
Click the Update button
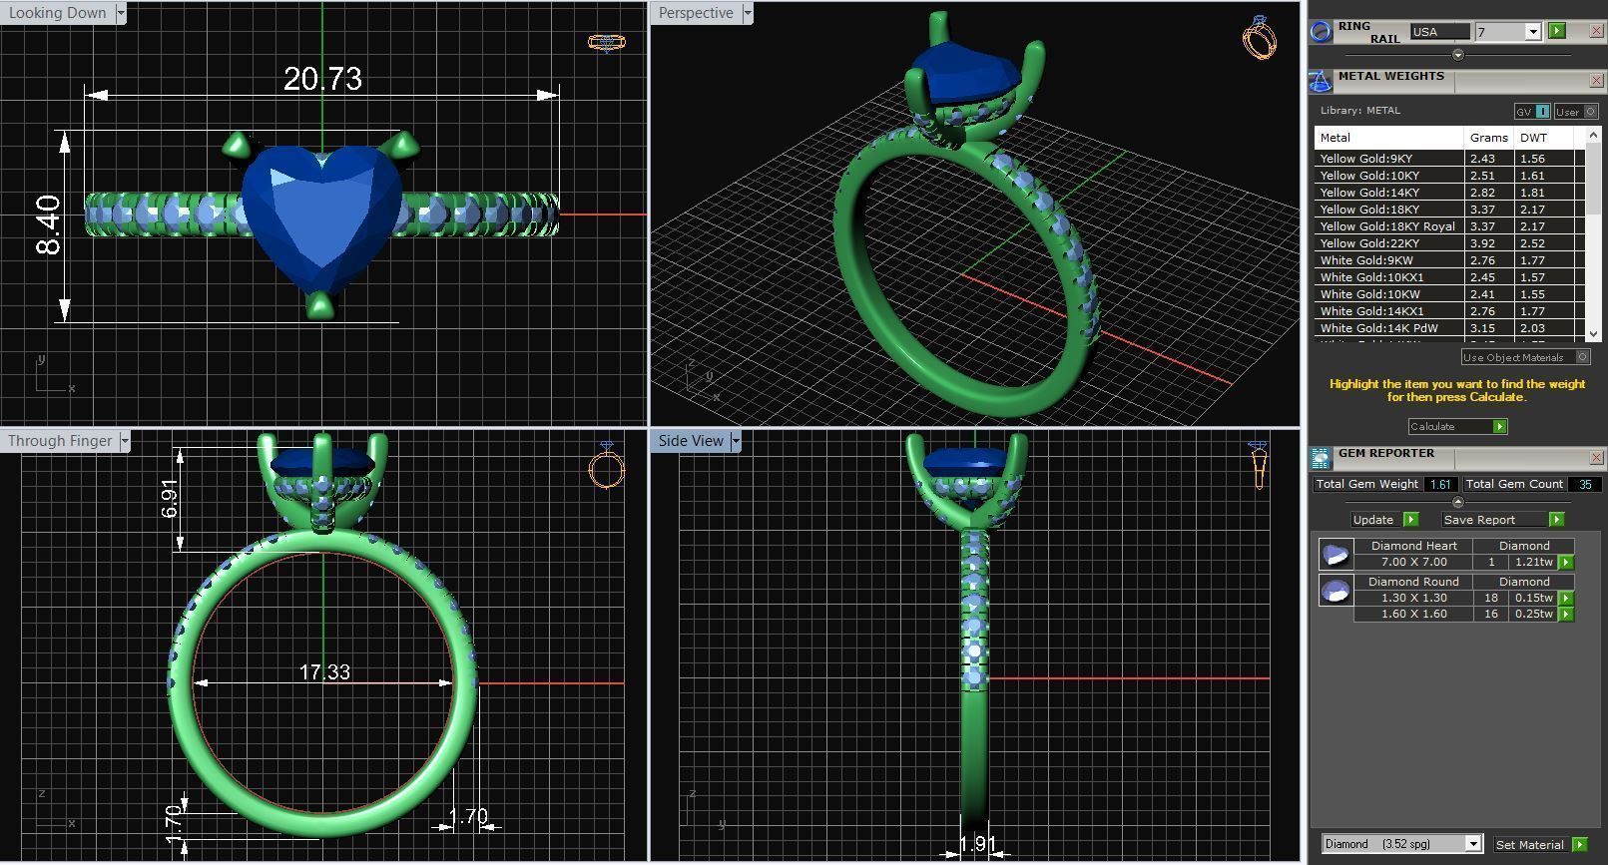[1375, 519]
